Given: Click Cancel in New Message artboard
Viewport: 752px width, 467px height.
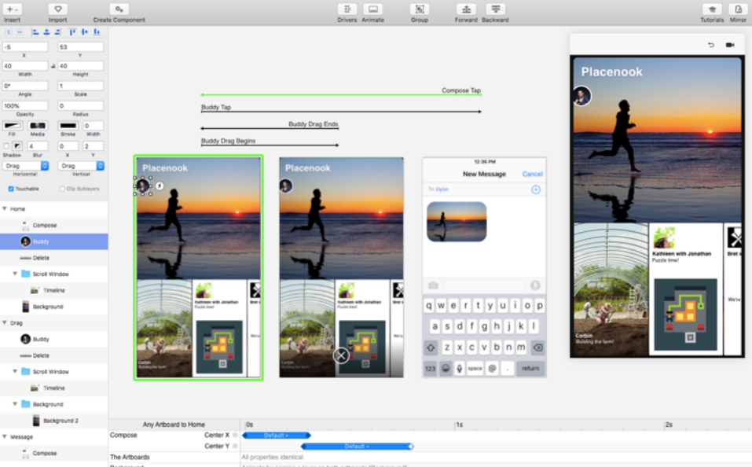Looking at the screenshot, I should tap(532, 174).
